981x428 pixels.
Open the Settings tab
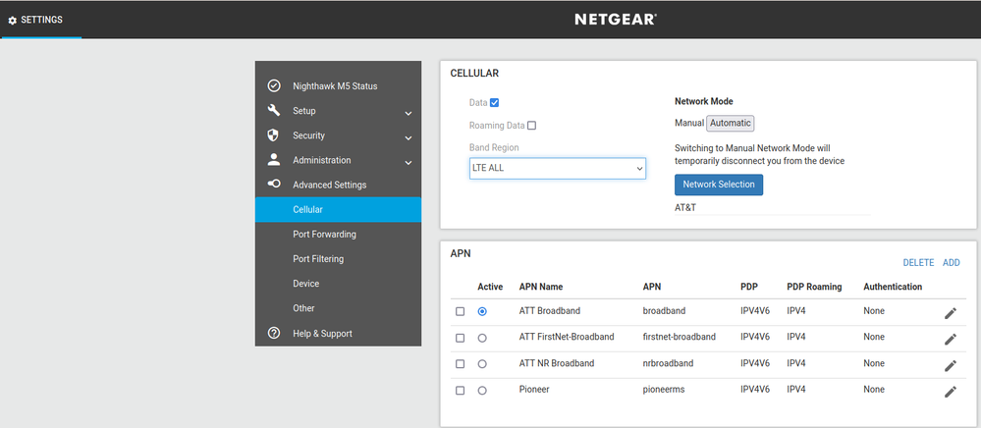click(41, 20)
